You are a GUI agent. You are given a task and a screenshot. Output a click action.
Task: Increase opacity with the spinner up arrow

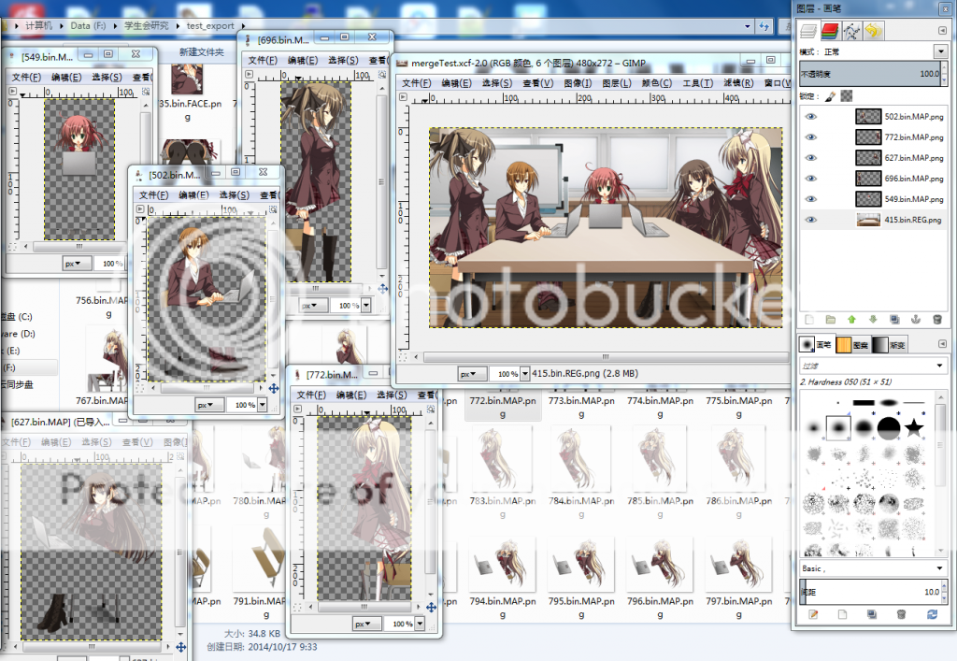945,69
